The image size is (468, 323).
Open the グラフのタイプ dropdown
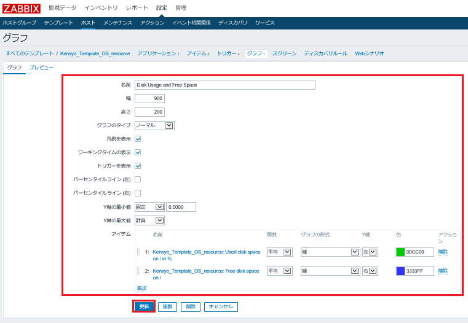point(154,125)
